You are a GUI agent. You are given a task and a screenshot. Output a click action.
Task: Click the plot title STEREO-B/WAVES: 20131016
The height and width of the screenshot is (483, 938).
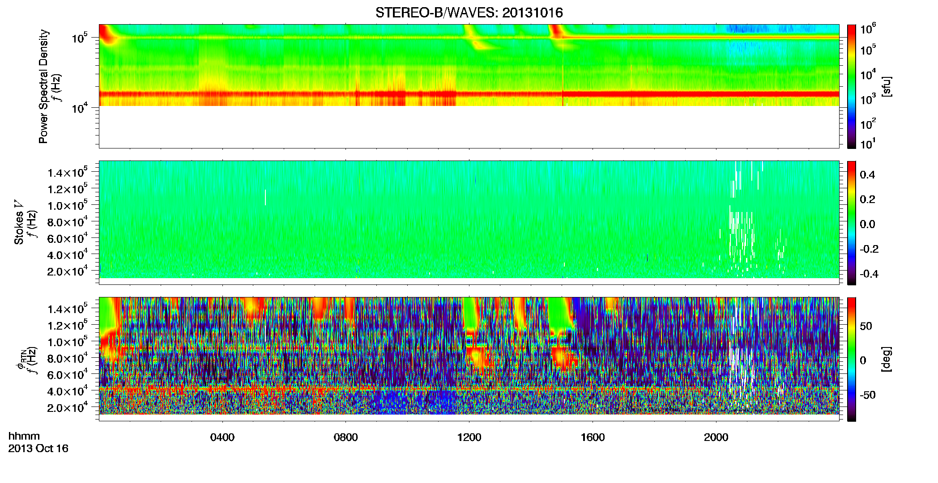coord(469,13)
